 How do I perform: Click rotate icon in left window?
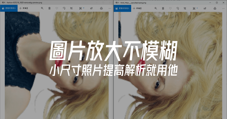pos(64,8)
